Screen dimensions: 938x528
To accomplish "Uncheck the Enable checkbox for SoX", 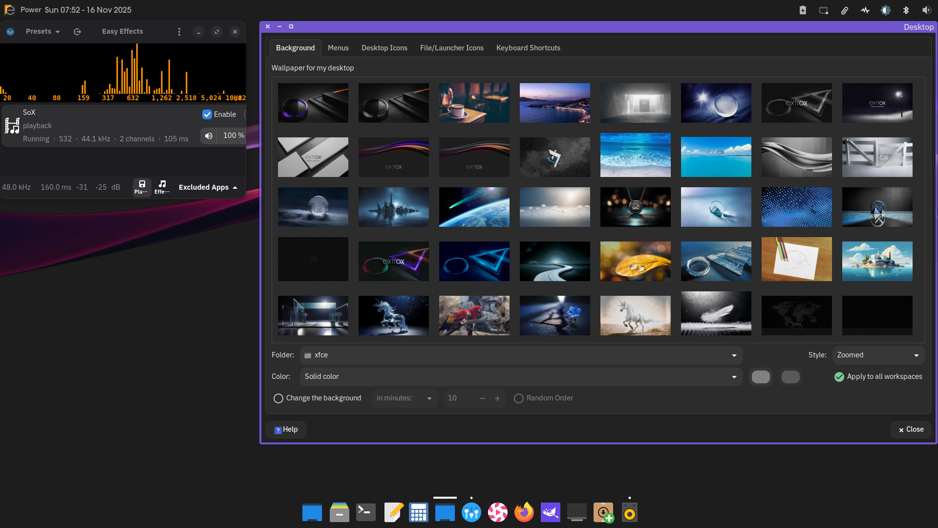I will tap(207, 114).
